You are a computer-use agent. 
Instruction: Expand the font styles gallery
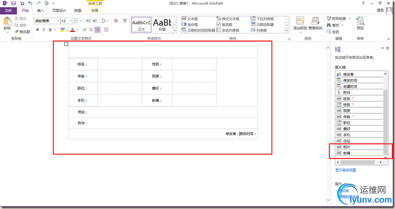[x=175, y=30]
